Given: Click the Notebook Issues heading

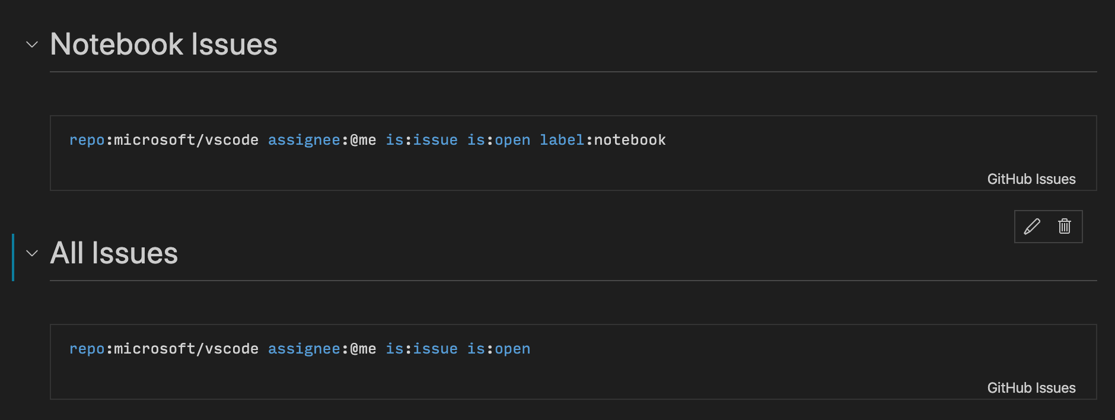Looking at the screenshot, I should [164, 43].
